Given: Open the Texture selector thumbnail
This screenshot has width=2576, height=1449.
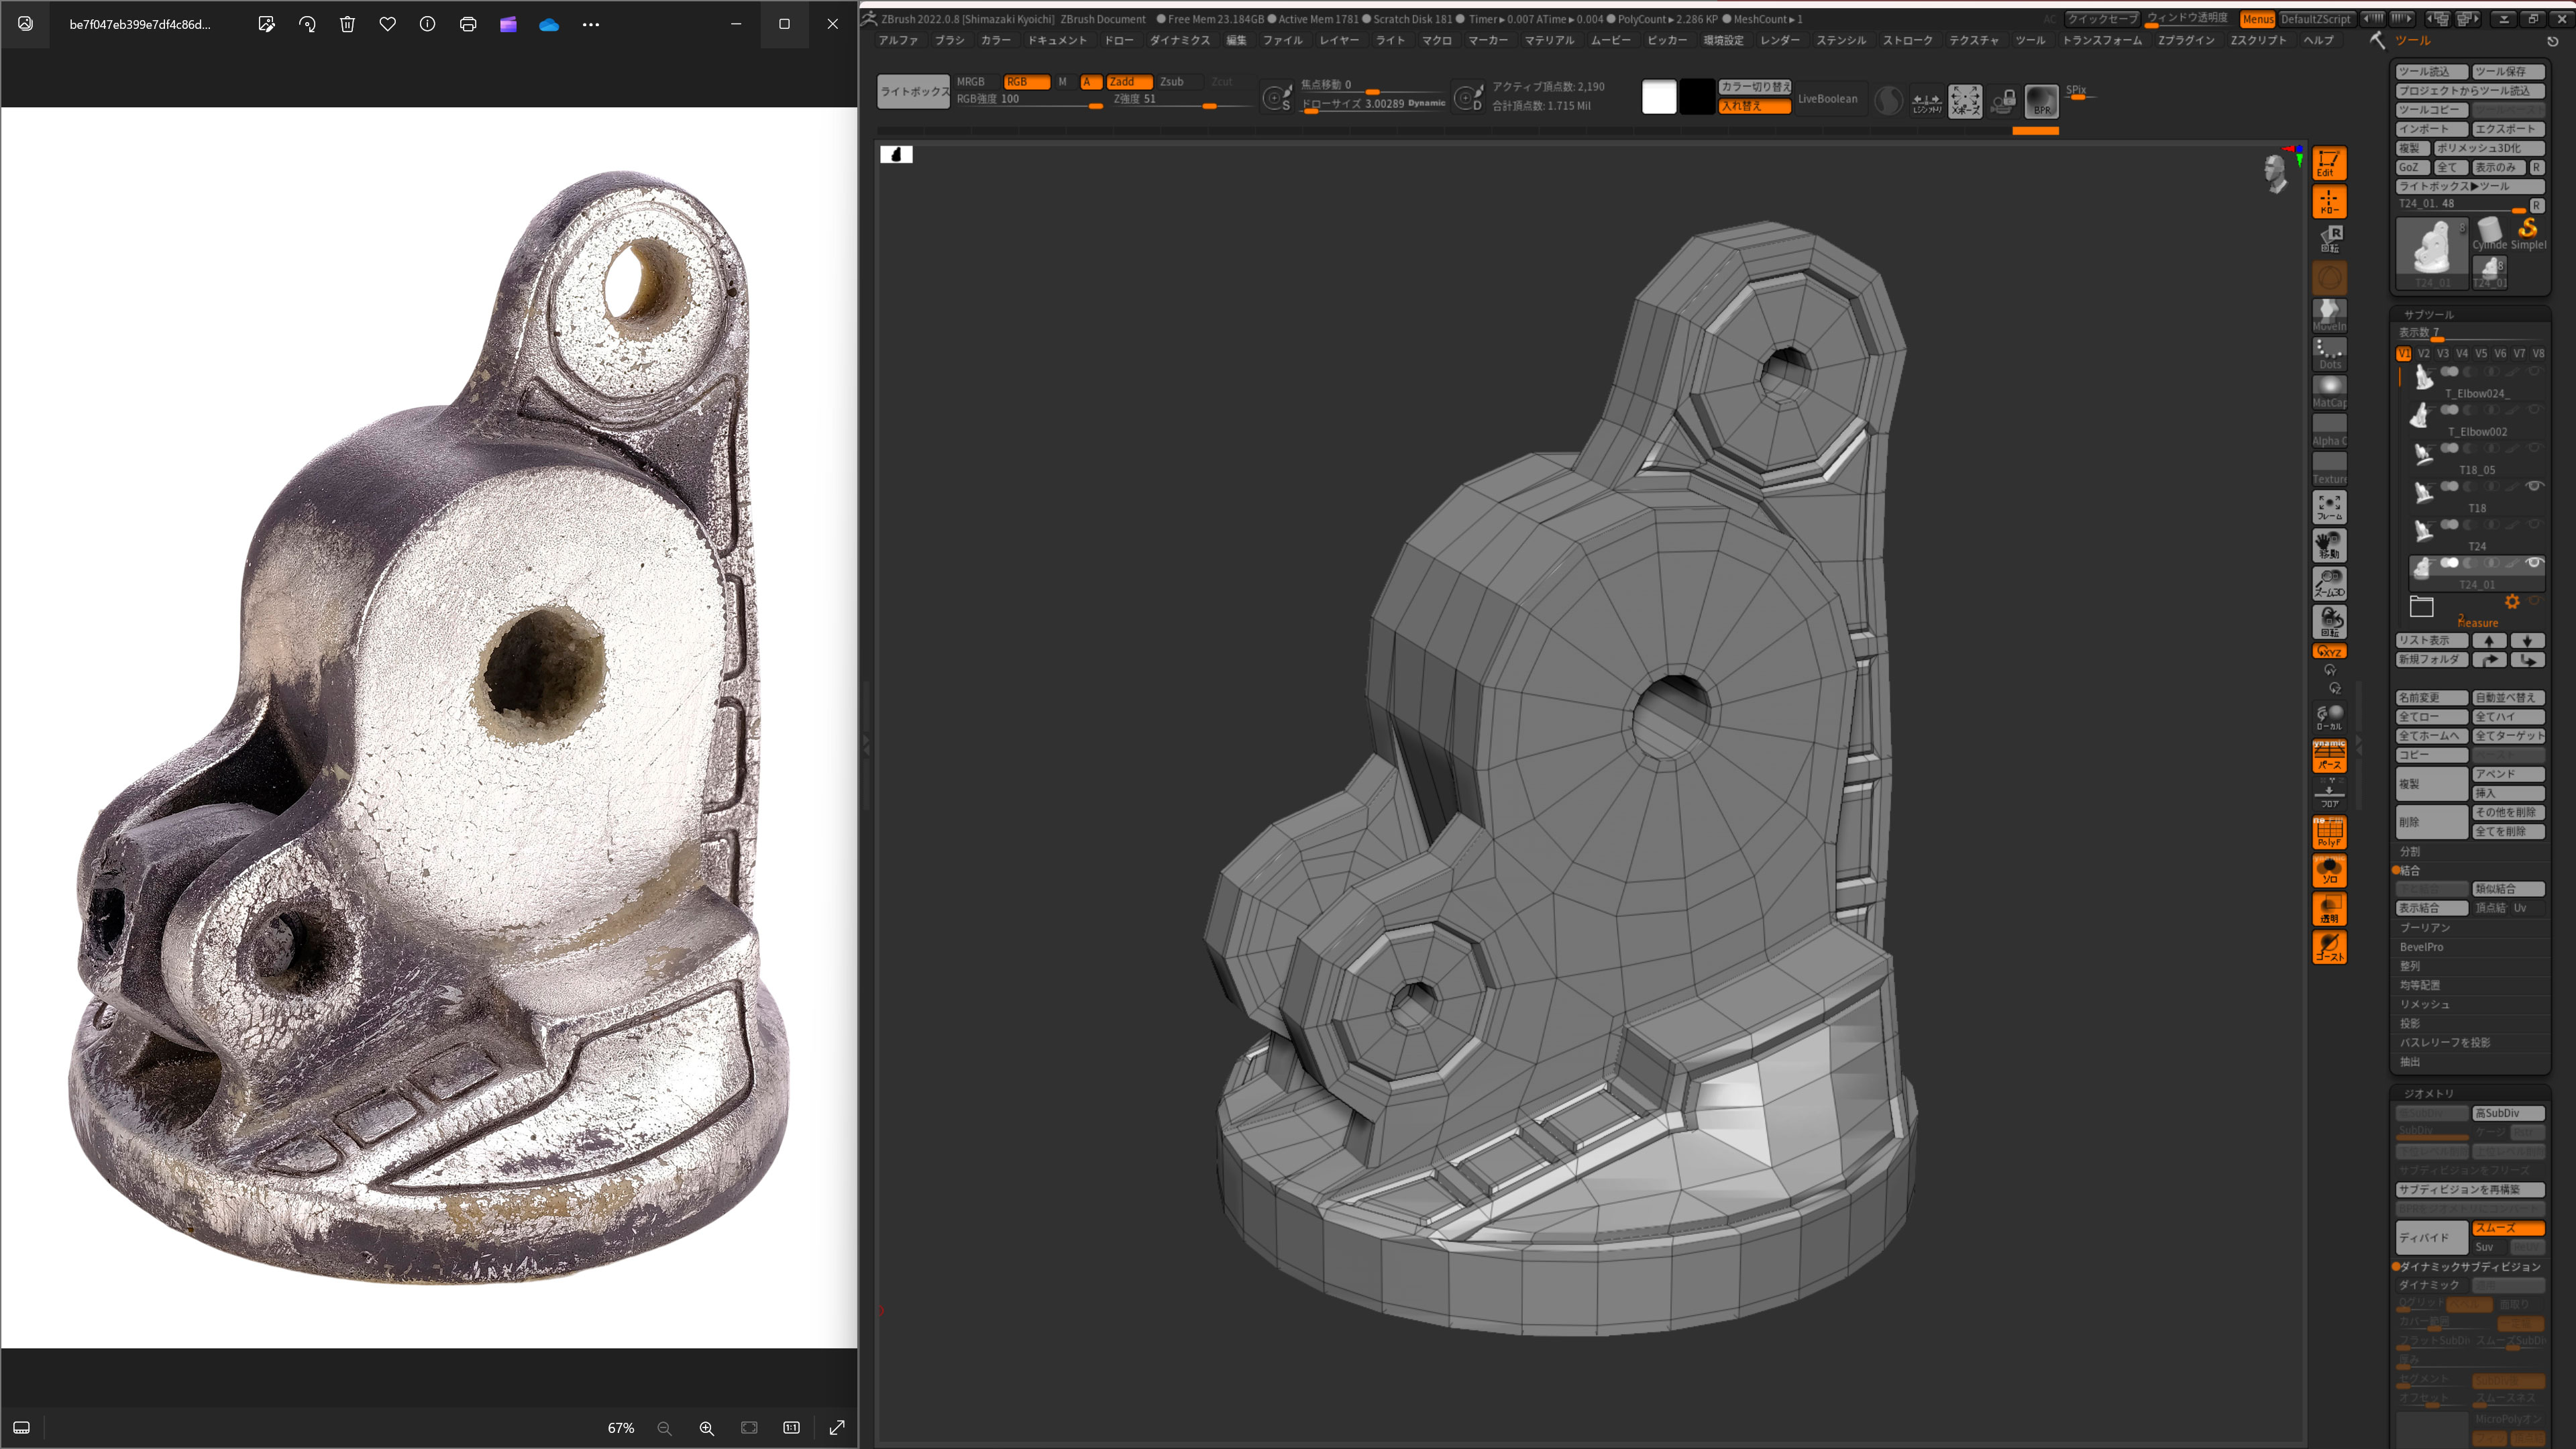Looking at the screenshot, I should tap(2329, 468).
